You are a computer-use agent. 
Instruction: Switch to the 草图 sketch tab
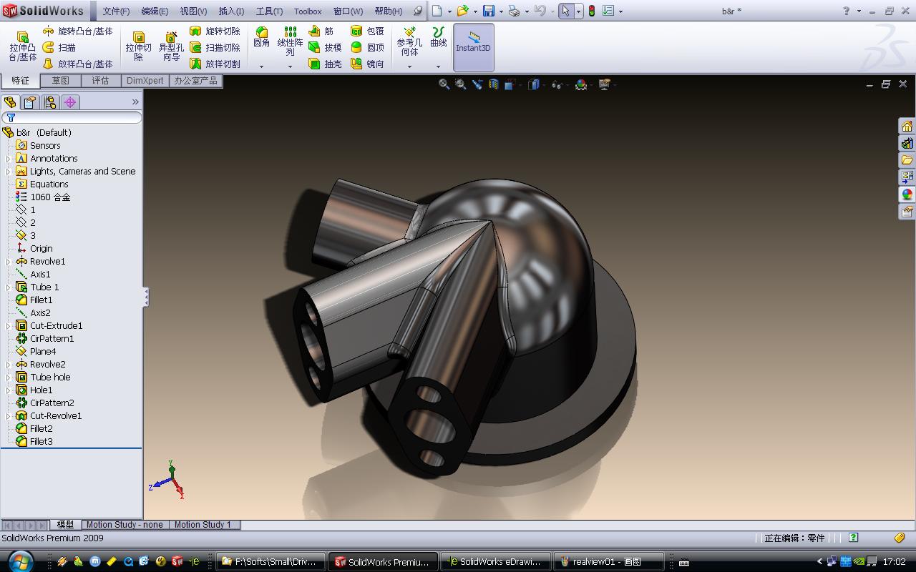61,81
